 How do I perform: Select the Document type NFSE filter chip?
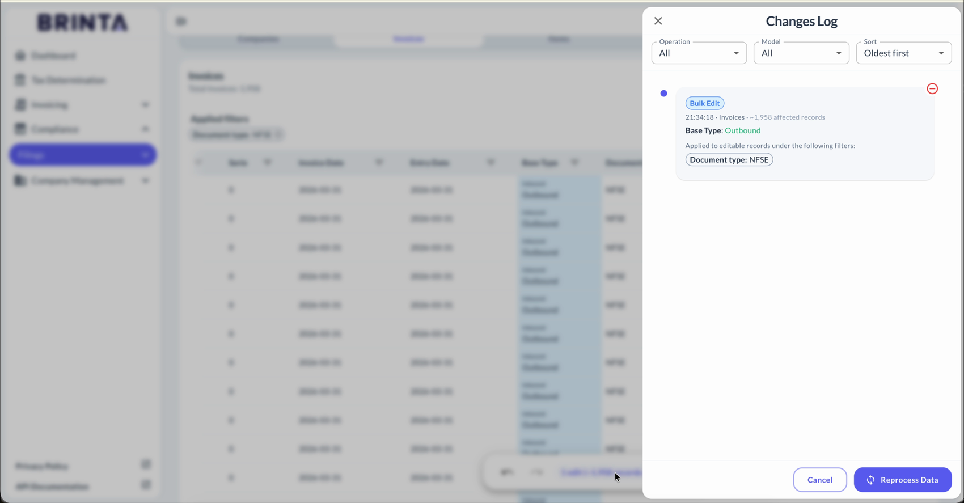[729, 160]
